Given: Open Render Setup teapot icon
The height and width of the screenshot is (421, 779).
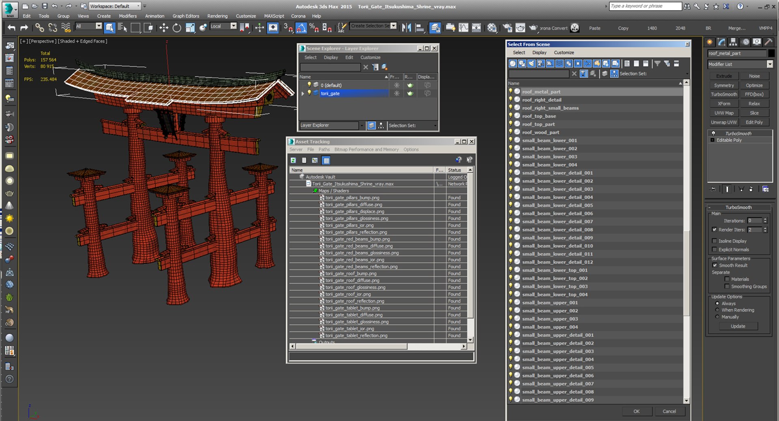Looking at the screenshot, I should [507, 28].
